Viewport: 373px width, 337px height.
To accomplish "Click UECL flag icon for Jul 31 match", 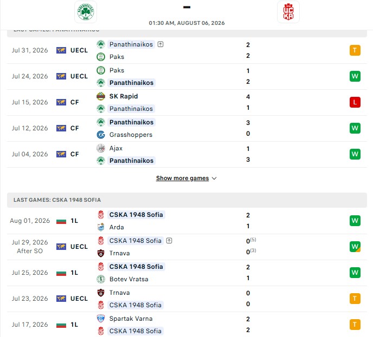I will pyautogui.click(x=61, y=50).
